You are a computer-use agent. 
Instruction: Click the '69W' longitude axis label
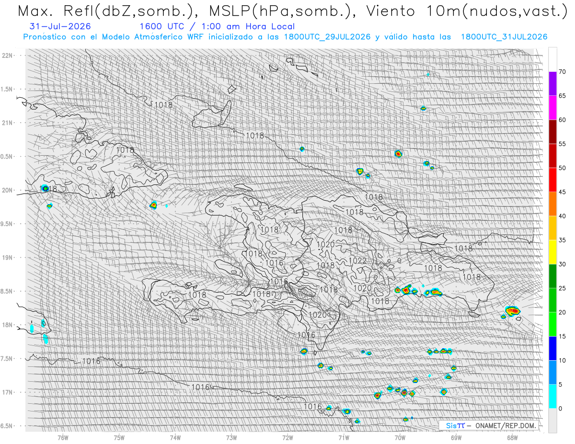456,437
